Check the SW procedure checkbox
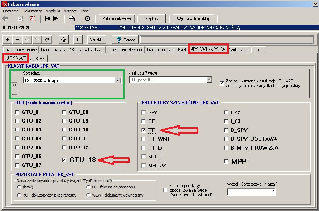The image size is (319, 211). point(144,112)
